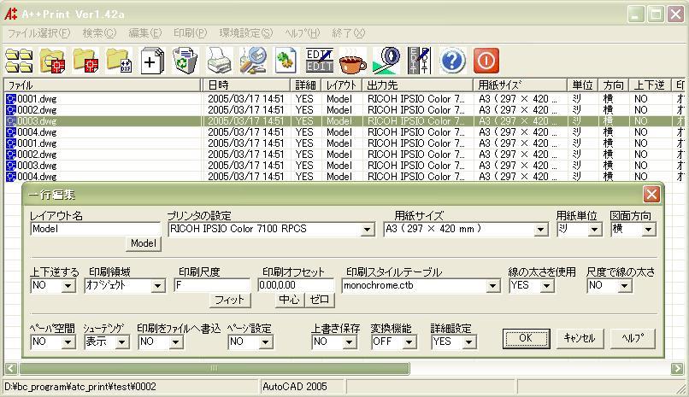Screen dimensions: 689x397
Task: Click the recycle bin toolbar icon
Action: pyautogui.click(x=185, y=61)
